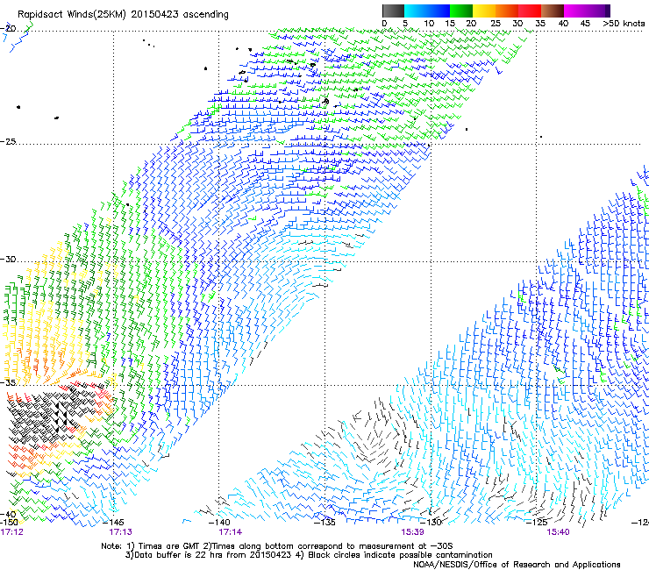
Task: Select the orange 25-30 knots legend segment
Action: pos(507,11)
